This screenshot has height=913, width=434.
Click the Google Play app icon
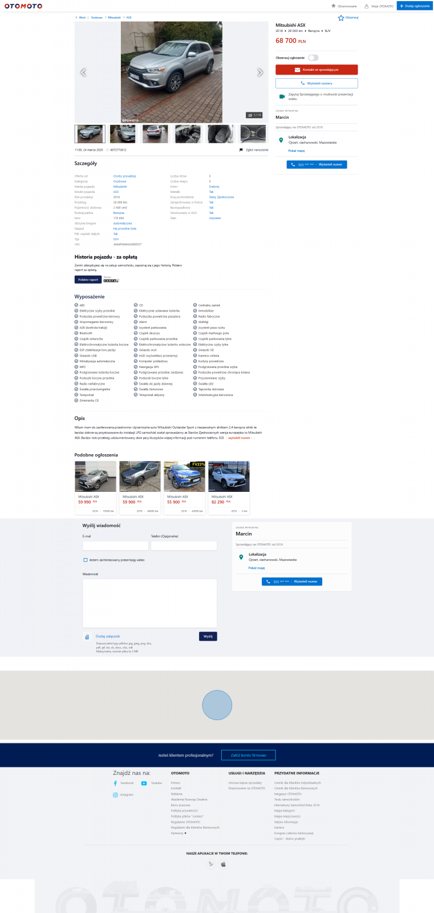pos(211,864)
